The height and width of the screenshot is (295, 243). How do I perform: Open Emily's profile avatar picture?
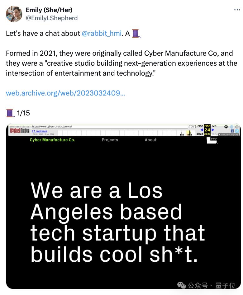14,14
